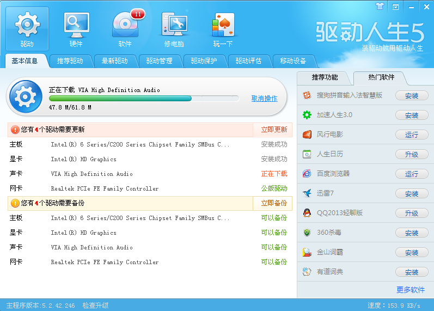
Task: Open the 软件 disc icon with badge
Action: tap(125, 29)
